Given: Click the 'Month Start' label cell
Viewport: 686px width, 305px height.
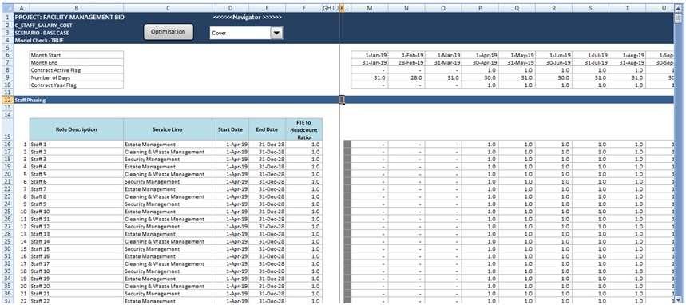Looking at the screenshot, I should click(x=77, y=56).
